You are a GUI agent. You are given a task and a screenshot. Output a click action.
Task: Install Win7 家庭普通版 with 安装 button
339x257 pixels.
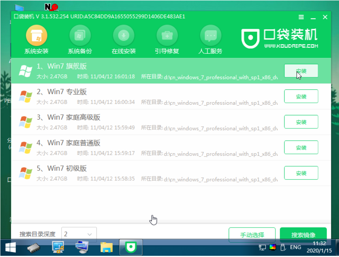coord(301,147)
